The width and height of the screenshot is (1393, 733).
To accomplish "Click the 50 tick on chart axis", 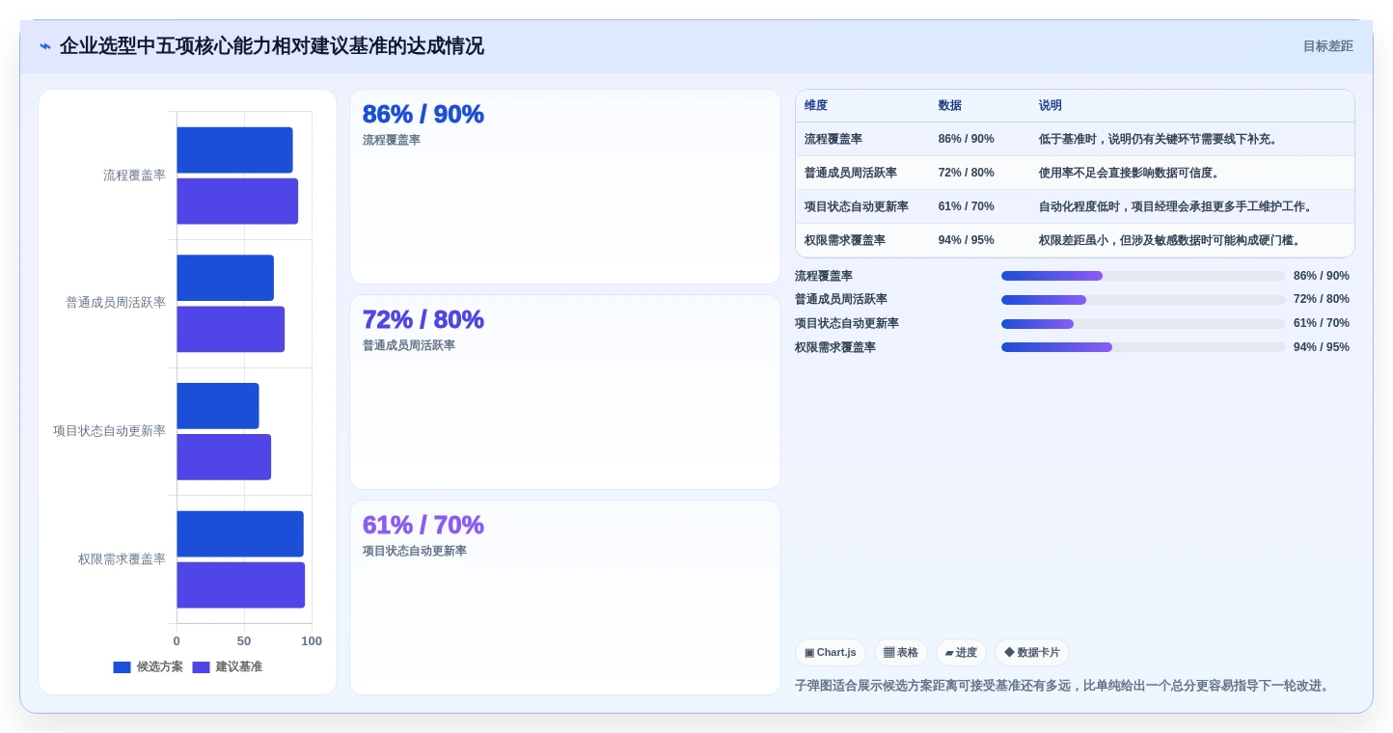I will (244, 641).
